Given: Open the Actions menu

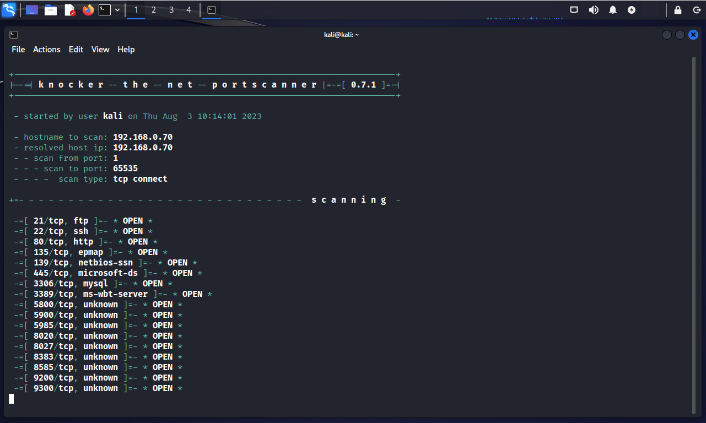Looking at the screenshot, I should [47, 50].
